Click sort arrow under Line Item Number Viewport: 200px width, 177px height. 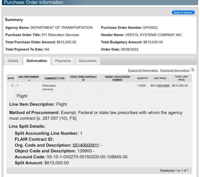coord(29,80)
